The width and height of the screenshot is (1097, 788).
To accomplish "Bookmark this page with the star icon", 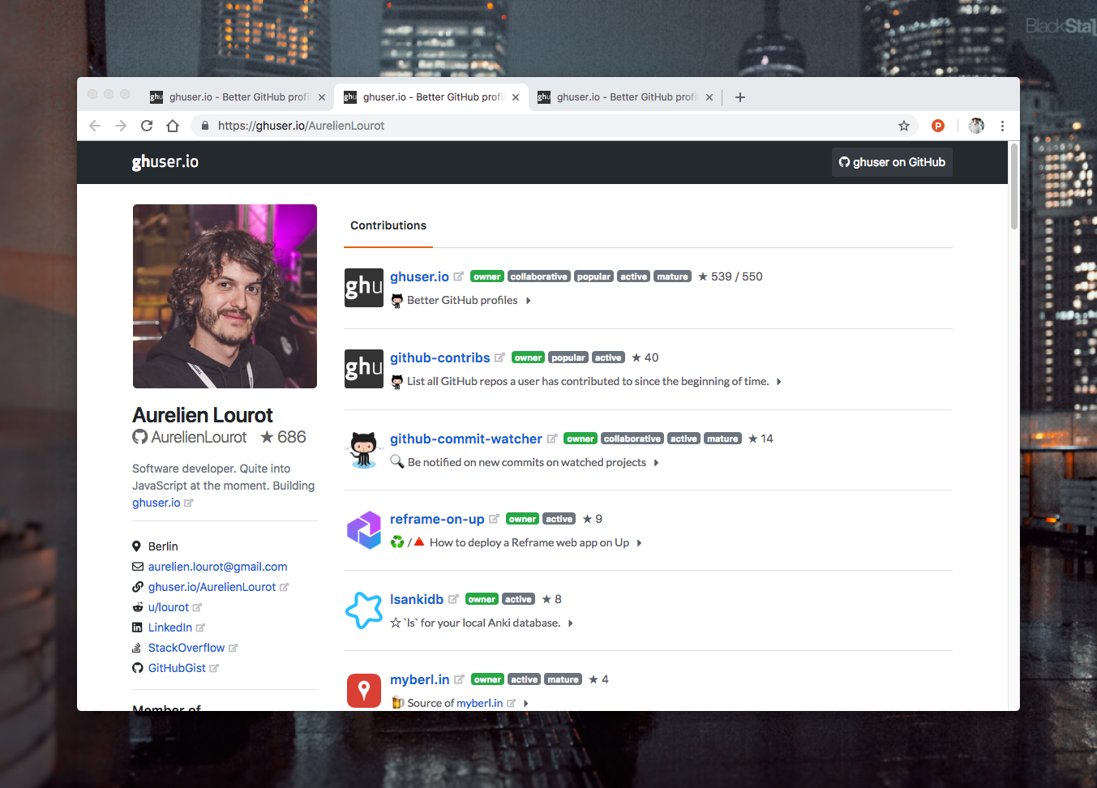I will (x=904, y=126).
